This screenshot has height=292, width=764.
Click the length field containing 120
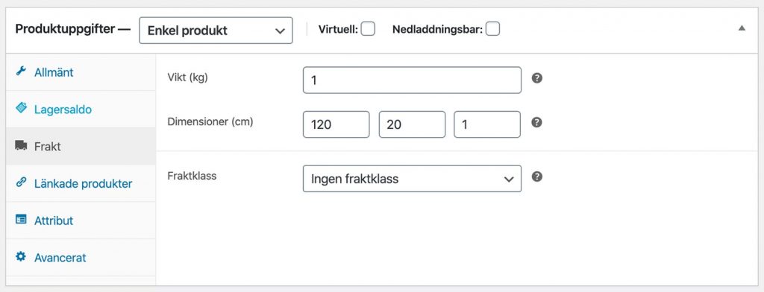point(336,124)
